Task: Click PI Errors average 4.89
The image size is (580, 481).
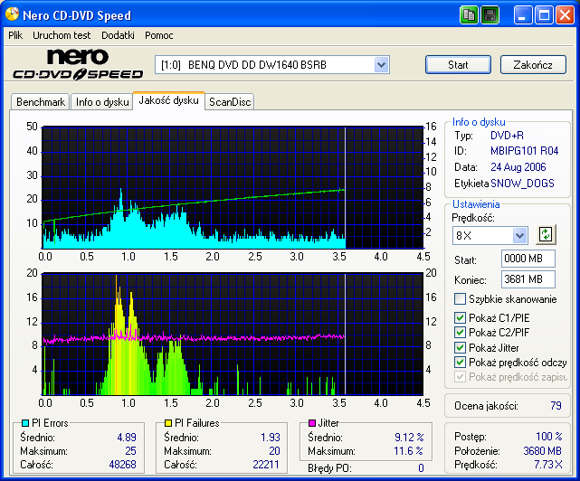Action: (127, 438)
